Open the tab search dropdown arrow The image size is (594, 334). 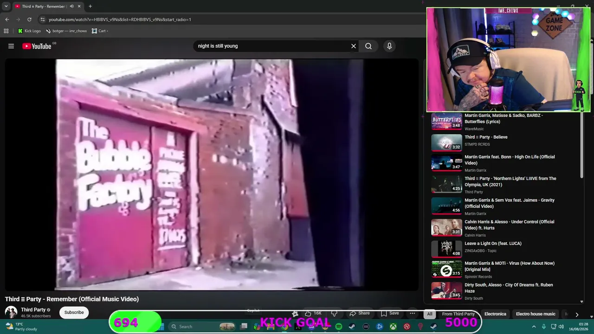[x=6, y=6]
